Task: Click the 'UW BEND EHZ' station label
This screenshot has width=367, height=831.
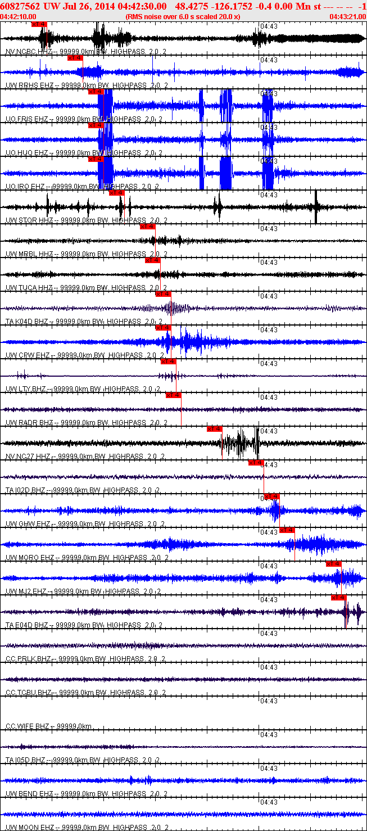Action: pos(29,794)
